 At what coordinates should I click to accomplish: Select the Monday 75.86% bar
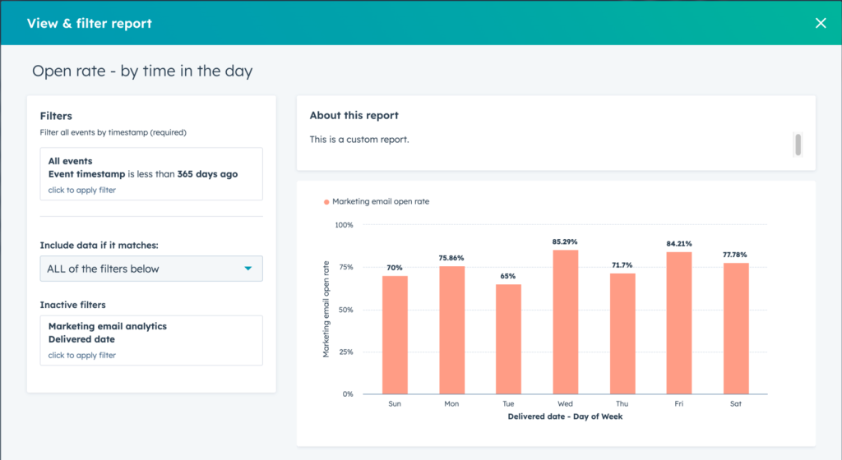pos(451,329)
